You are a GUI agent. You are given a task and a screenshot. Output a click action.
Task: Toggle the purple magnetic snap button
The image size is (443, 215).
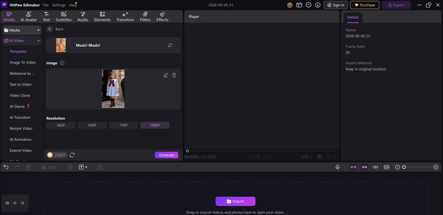(x=364, y=167)
